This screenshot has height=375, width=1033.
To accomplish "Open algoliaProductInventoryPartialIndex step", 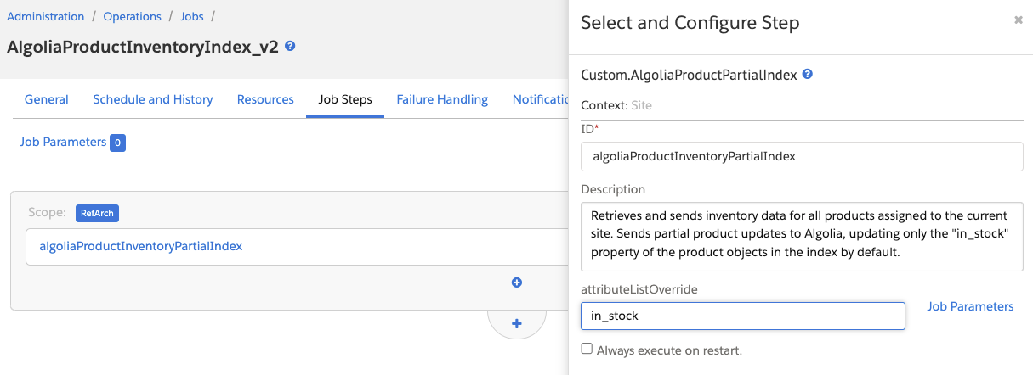I will 141,246.
